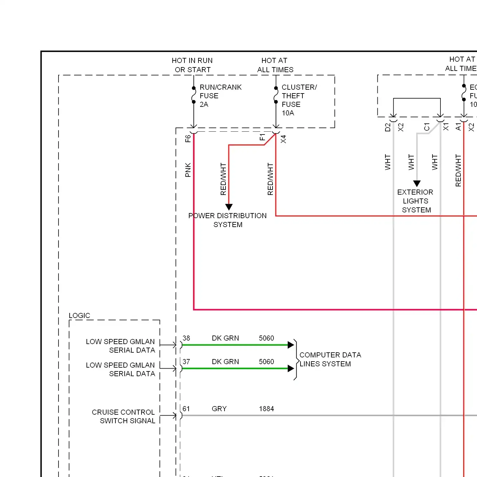Click the fuse symbol beside RUN/CRANK FUSE
477x477 pixels.
194,95
